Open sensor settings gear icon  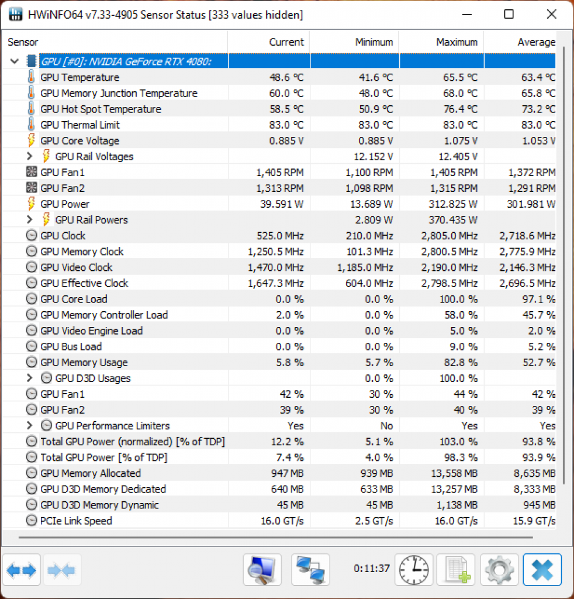tap(499, 570)
